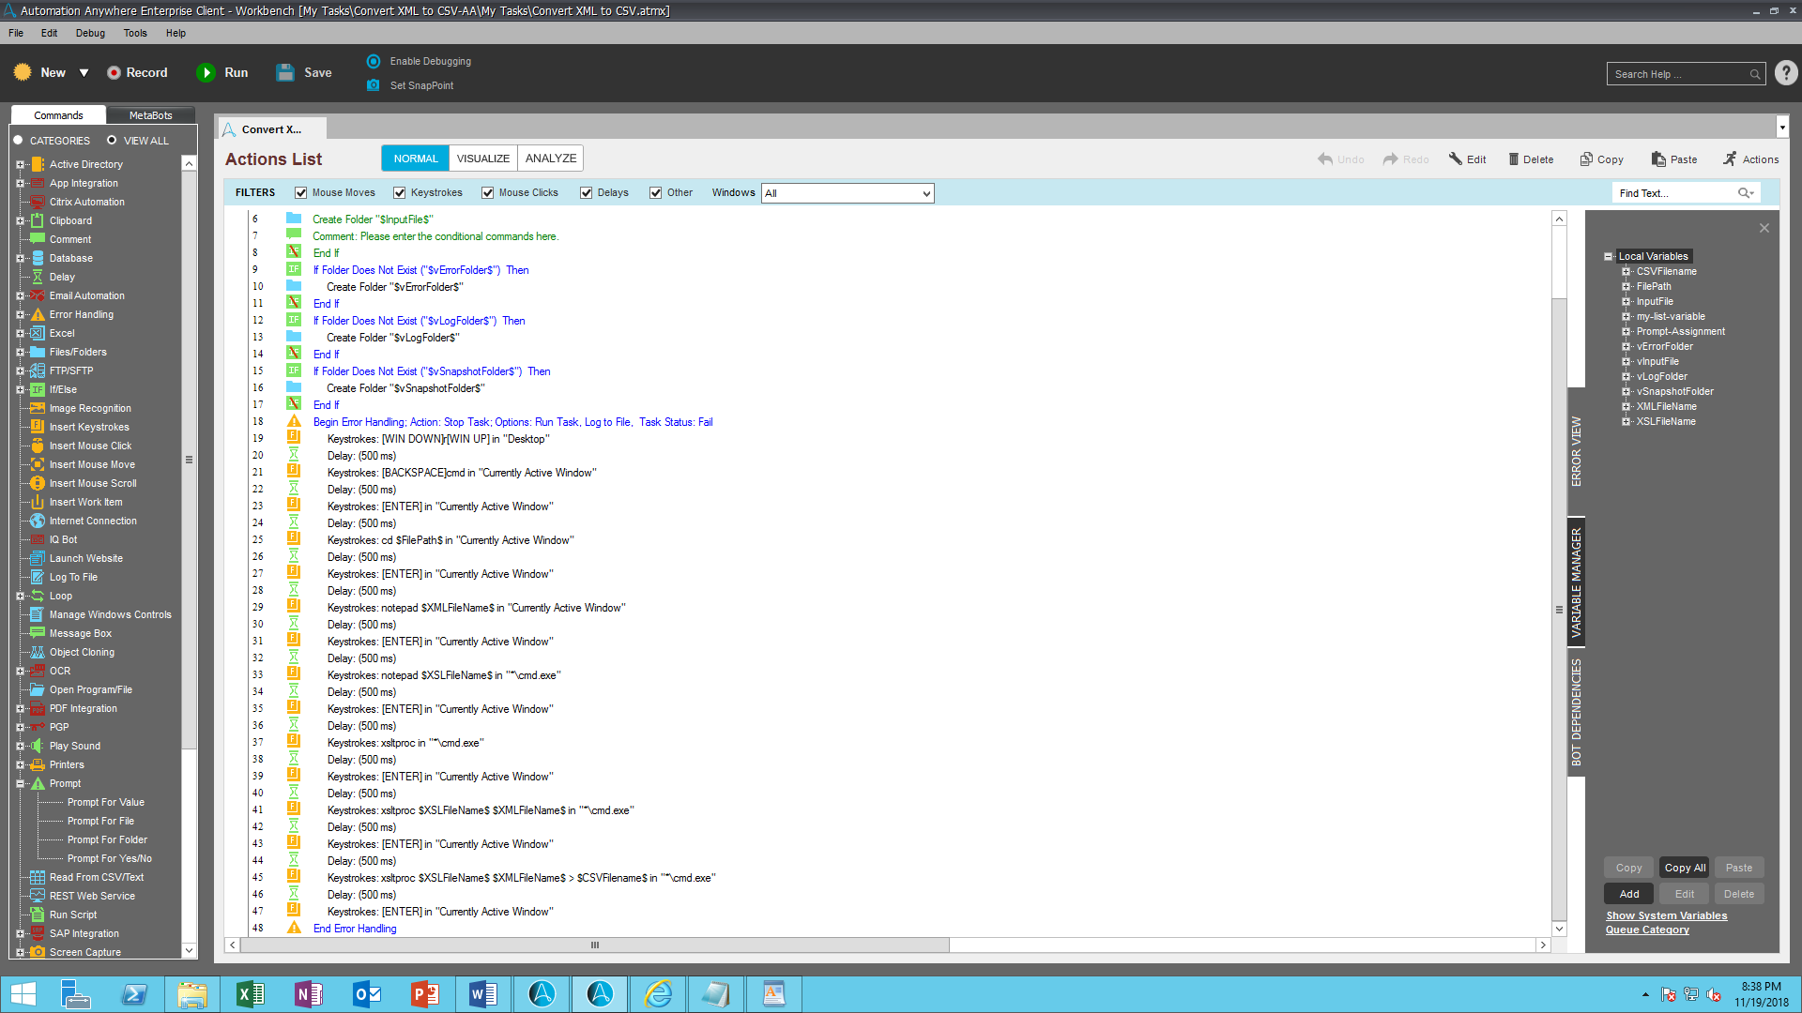
Task: Expand the Excel command category
Action: point(20,334)
